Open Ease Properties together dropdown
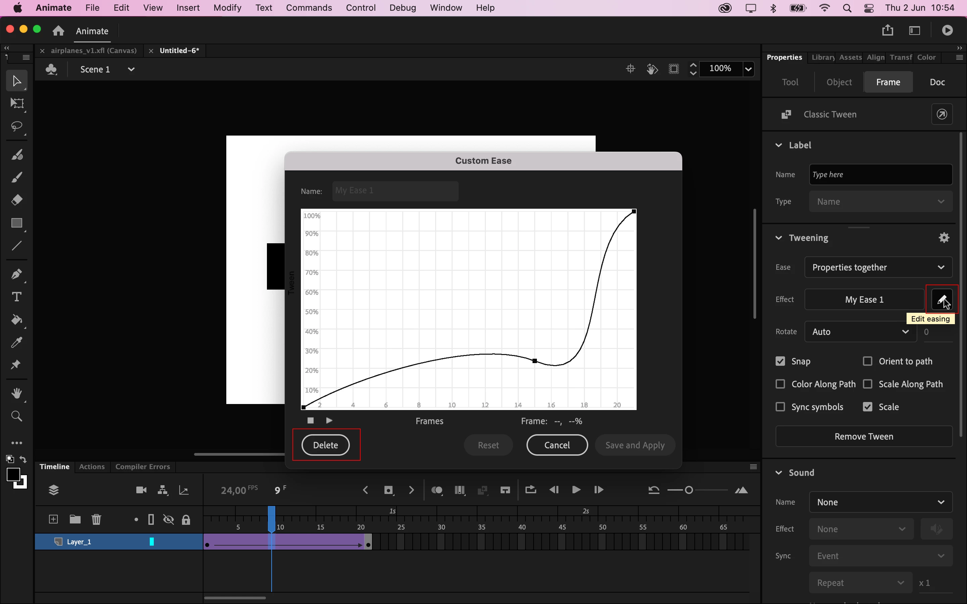 878,267
